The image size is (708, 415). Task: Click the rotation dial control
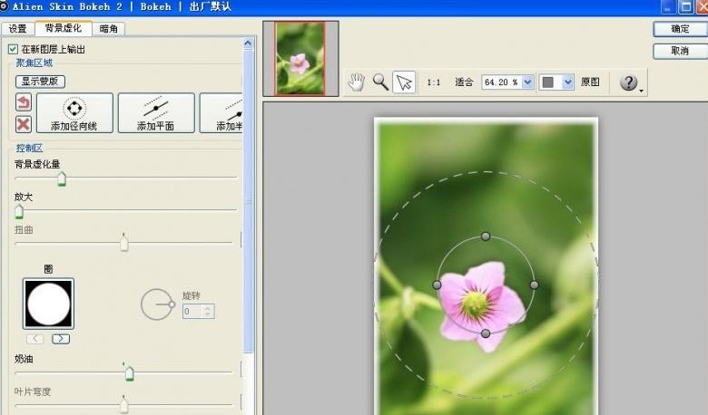[157, 304]
